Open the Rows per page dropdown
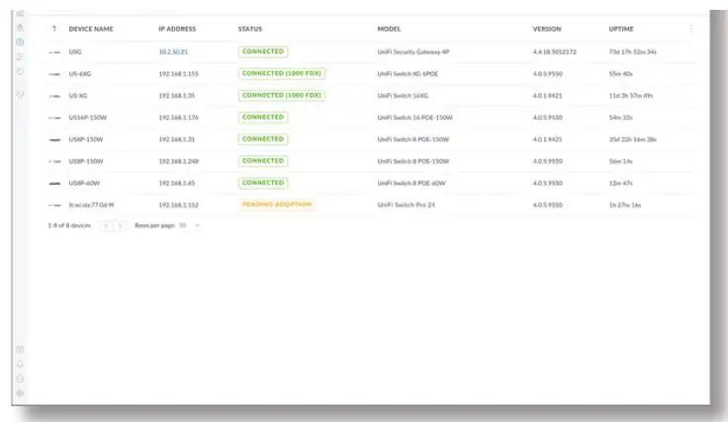 point(190,225)
